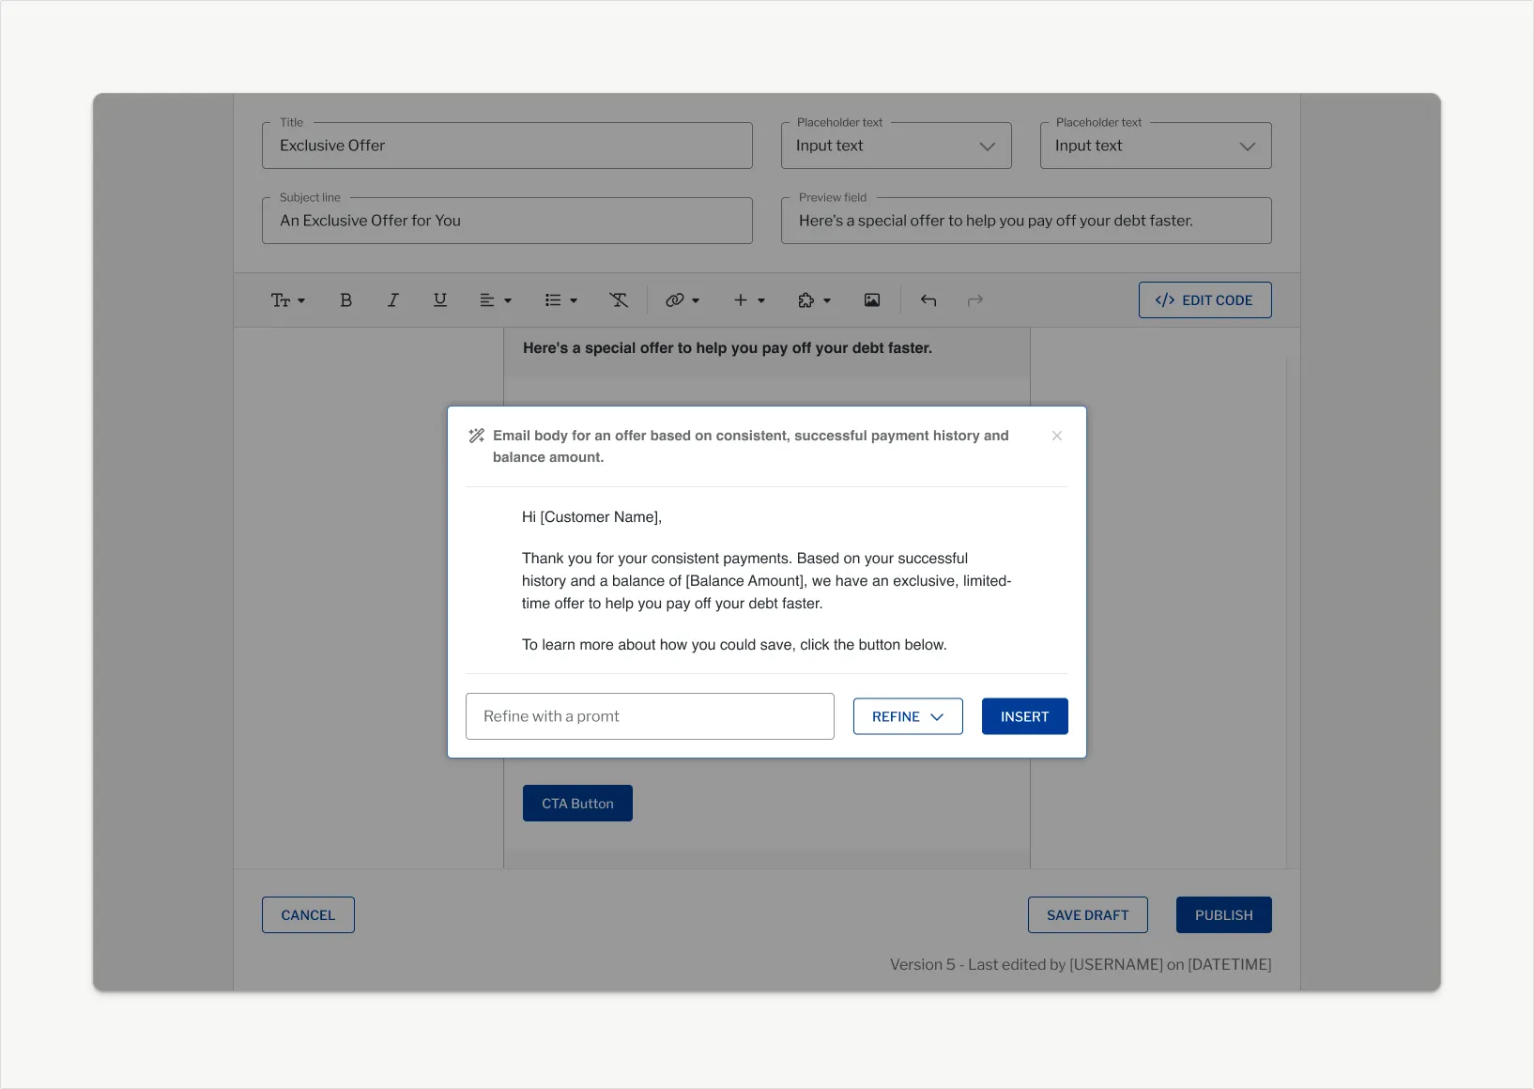Toggle bold formatting
Viewport: 1534px width, 1089px height.
coord(345,300)
